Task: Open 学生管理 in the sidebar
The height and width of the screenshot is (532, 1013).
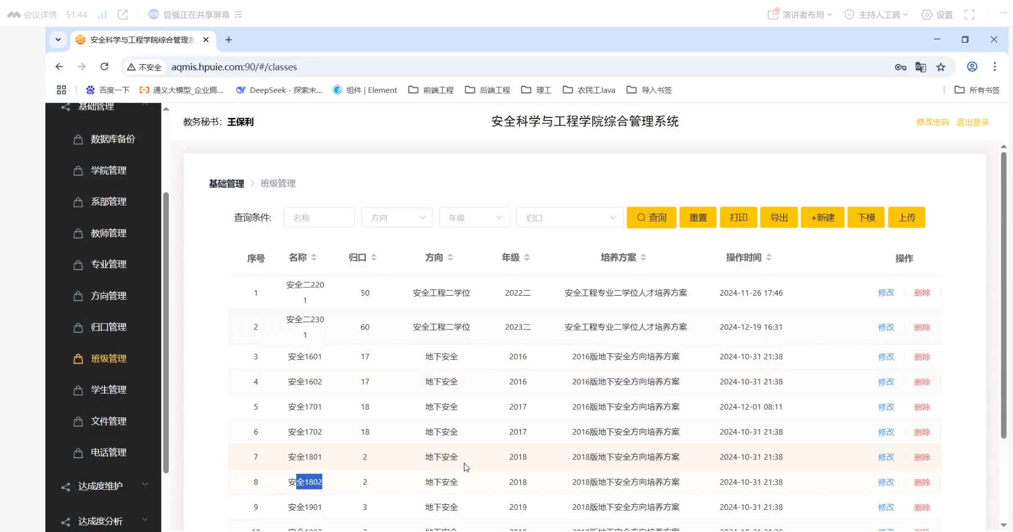Action: pyautogui.click(x=108, y=390)
